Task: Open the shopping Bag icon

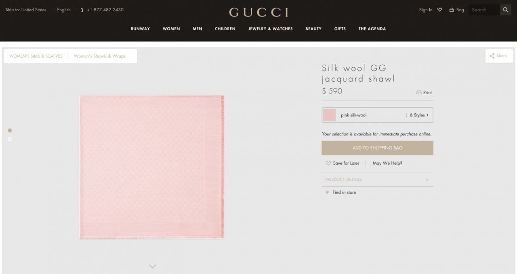Action: [452, 10]
